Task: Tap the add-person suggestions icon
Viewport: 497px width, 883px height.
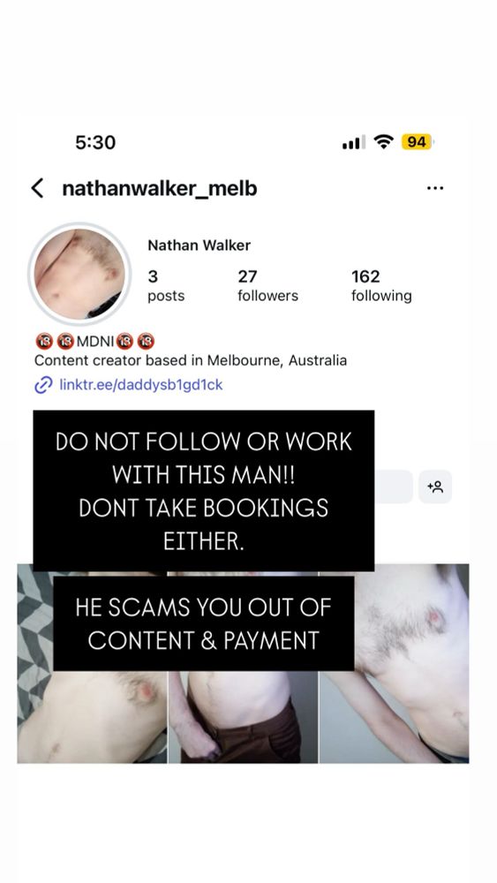Action: tap(435, 487)
